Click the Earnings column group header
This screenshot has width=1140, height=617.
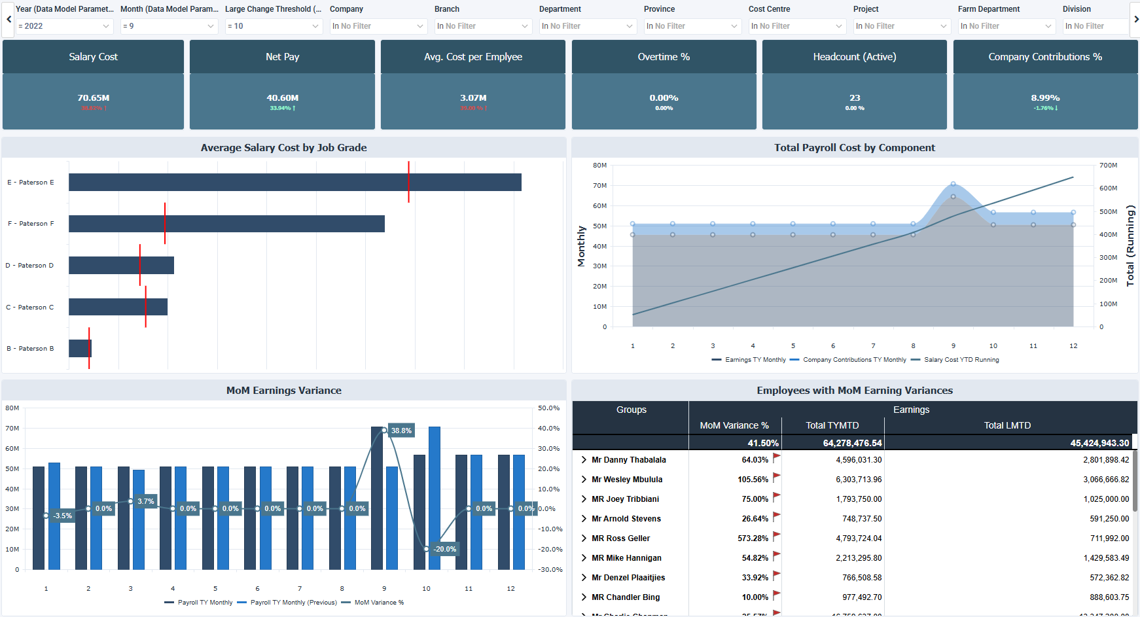911,410
